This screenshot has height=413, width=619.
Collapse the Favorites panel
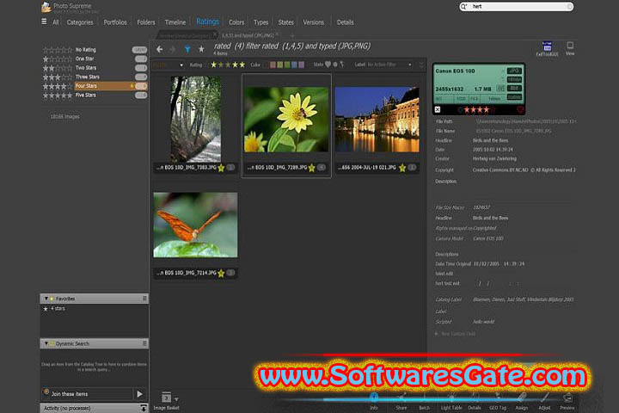click(46, 299)
